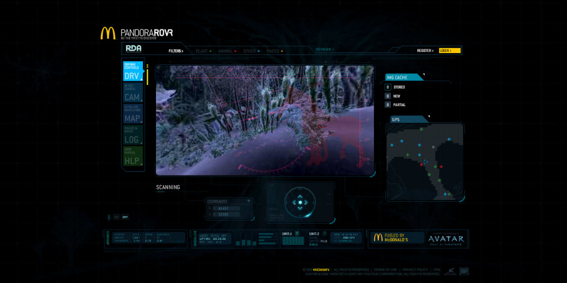Click the yellow McDonald's text in the footer
This screenshot has width=567, height=283.
[x=321, y=270]
